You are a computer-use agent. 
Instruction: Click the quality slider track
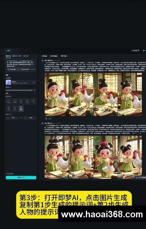(x=19, y=90)
